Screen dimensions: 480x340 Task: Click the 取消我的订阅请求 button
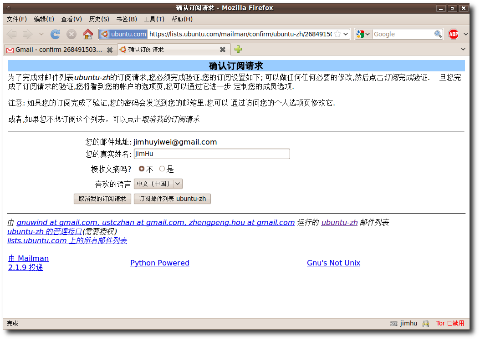(x=102, y=199)
